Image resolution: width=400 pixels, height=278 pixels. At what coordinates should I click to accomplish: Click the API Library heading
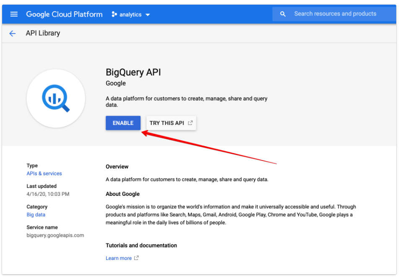tap(43, 33)
